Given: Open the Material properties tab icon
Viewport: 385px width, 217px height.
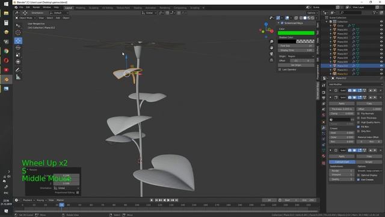Looking at the screenshot, I should 324,156.
